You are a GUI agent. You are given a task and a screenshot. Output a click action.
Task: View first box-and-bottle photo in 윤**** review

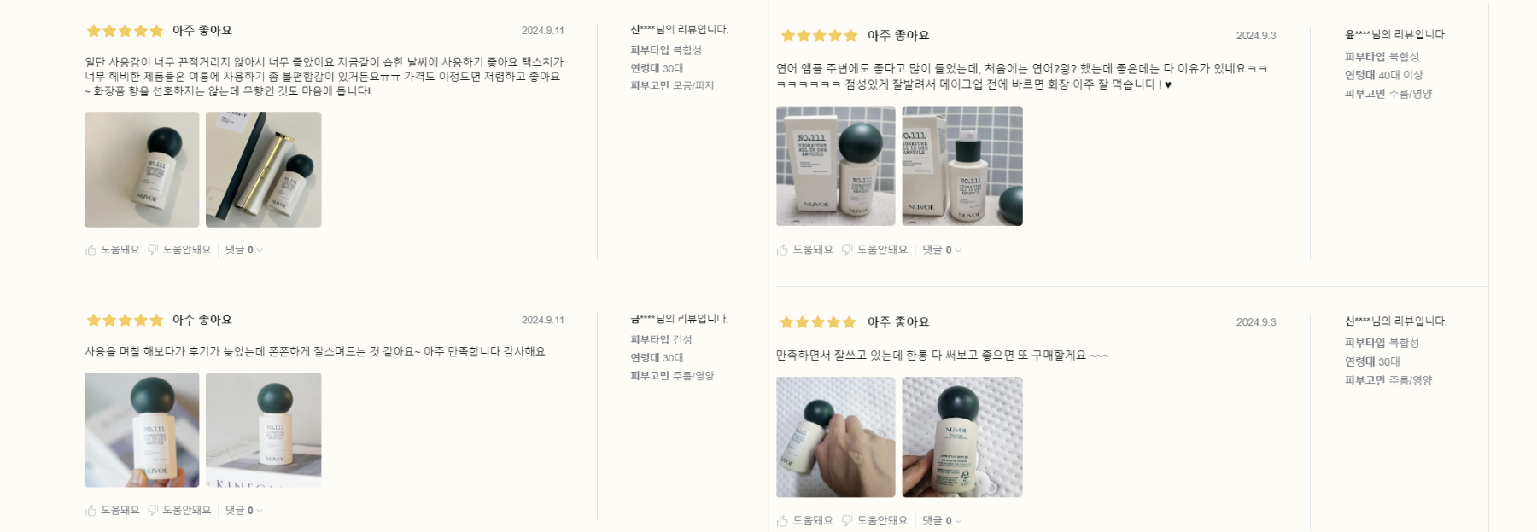click(x=835, y=165)
